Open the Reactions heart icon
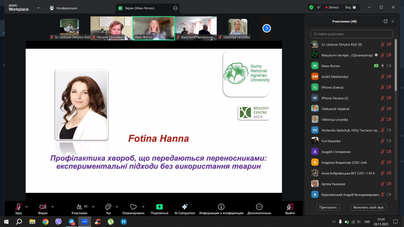Screen dimensions: 404x227 133,207
